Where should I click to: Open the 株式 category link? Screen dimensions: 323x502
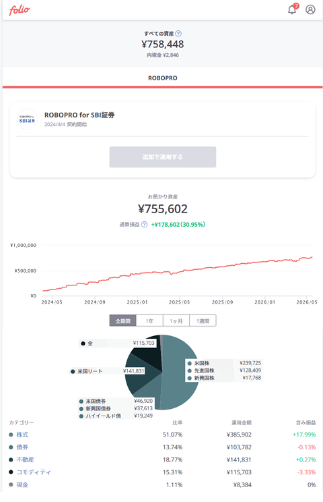click(22, 435)
